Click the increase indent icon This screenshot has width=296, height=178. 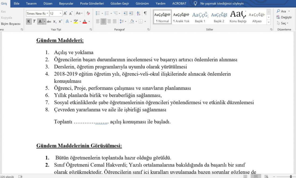point(131,13)
